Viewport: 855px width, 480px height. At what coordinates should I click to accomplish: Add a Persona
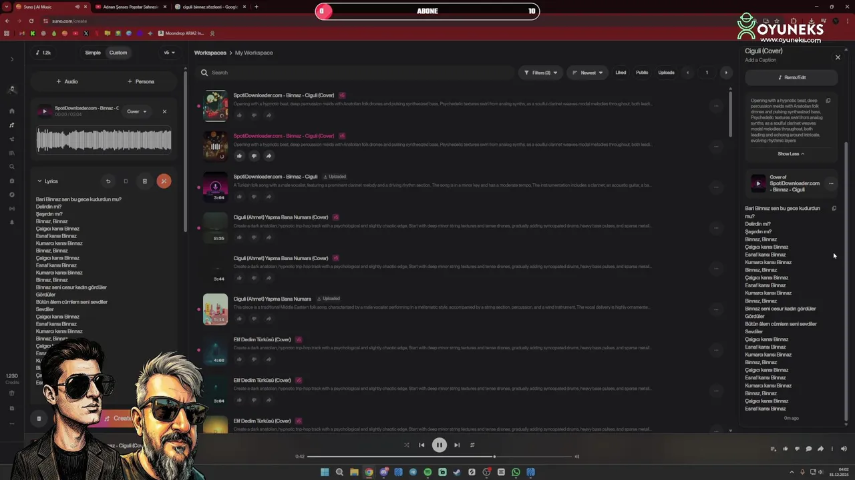coord(140,81)
